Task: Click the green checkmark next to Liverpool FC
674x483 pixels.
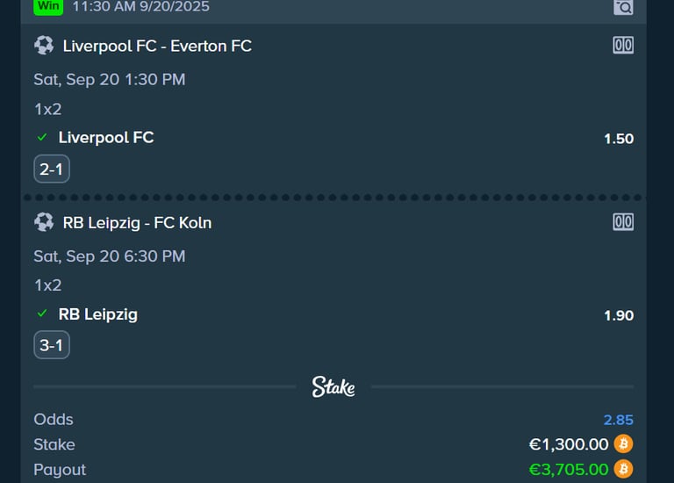Action: click(42, 138)
